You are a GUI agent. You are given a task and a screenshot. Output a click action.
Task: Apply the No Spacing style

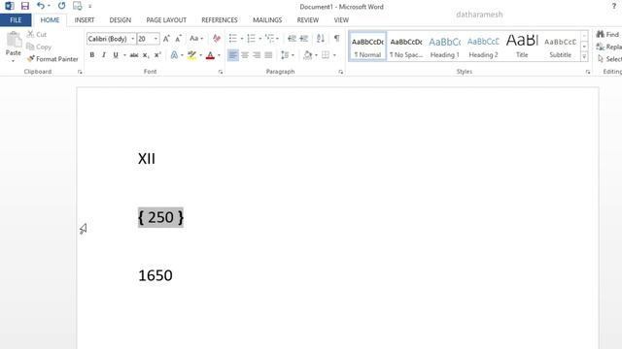tap(406, 47)
